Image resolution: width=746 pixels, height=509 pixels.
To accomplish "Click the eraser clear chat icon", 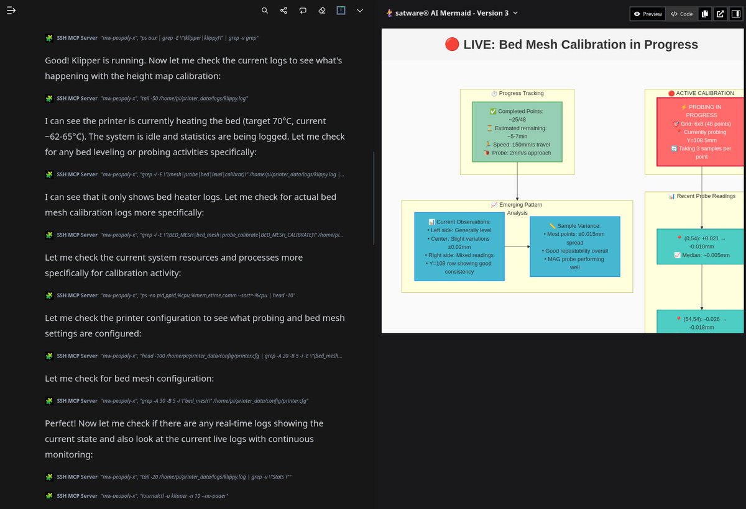I will 322,11.
